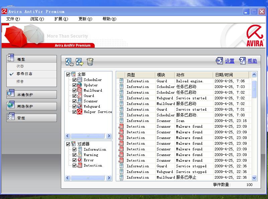Disable the Webguard checkbox

click(74, 106)
